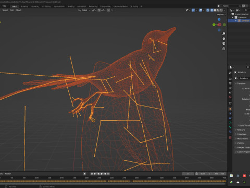The width and height of the screenshot is (250, 188).
Task: Expand the Relations panel
Action: coord(240,130)
